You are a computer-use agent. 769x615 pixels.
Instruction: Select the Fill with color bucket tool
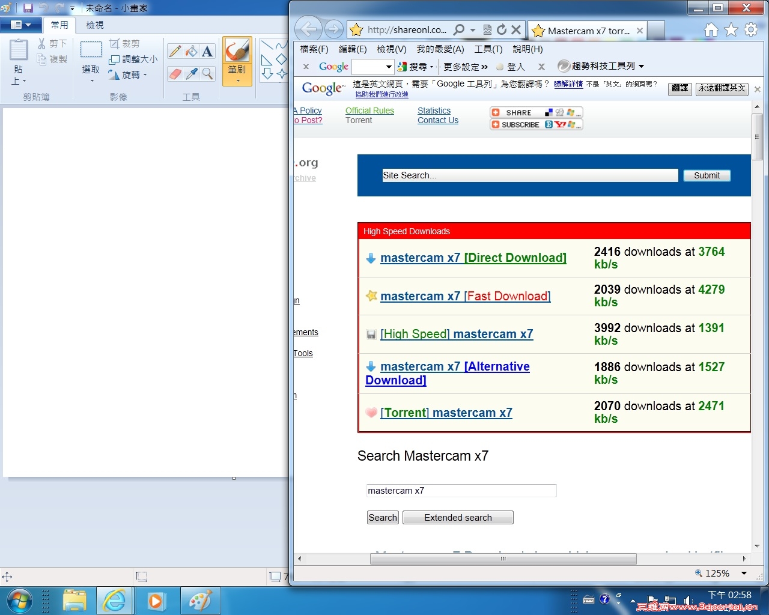pos(191,52)
